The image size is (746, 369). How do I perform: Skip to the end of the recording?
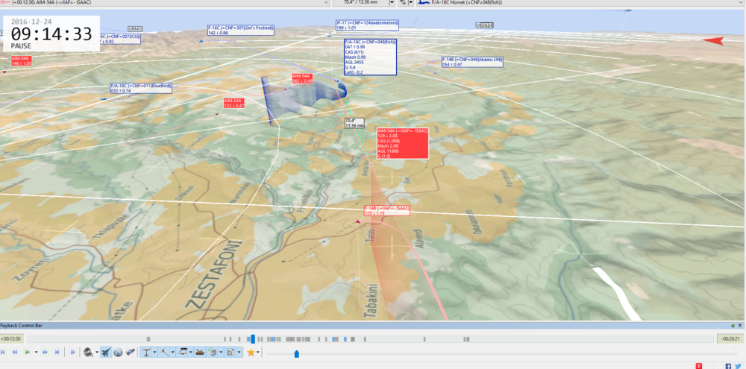point(57,352)
